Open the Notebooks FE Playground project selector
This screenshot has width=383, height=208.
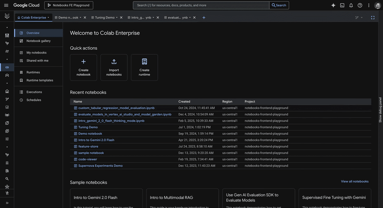click(x=69, y=5)
